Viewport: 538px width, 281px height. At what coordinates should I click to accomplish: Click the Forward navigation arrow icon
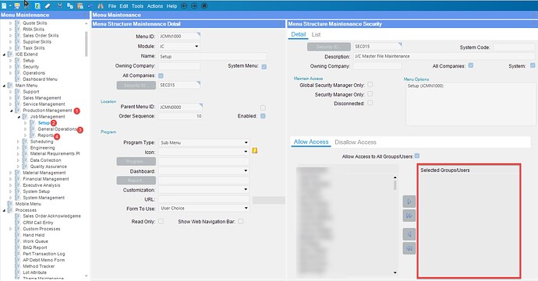coord(194,5)
